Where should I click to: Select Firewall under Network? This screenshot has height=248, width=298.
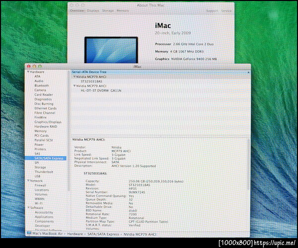pyautogui.click(x=40, y=185)
